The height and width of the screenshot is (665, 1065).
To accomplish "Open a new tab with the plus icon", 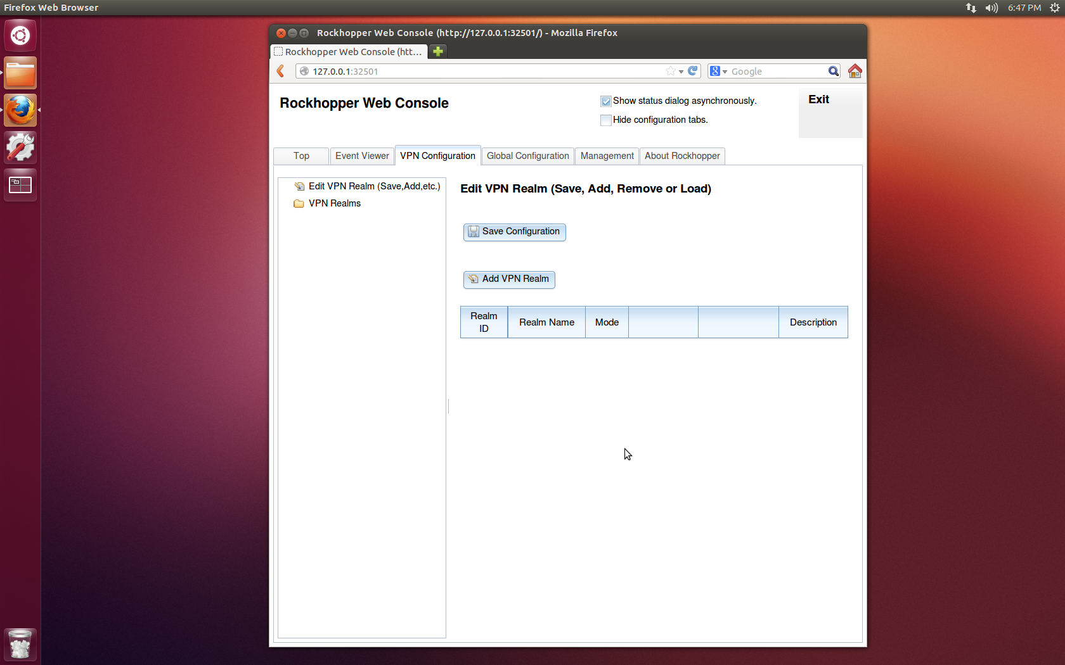I will (438, 51).
